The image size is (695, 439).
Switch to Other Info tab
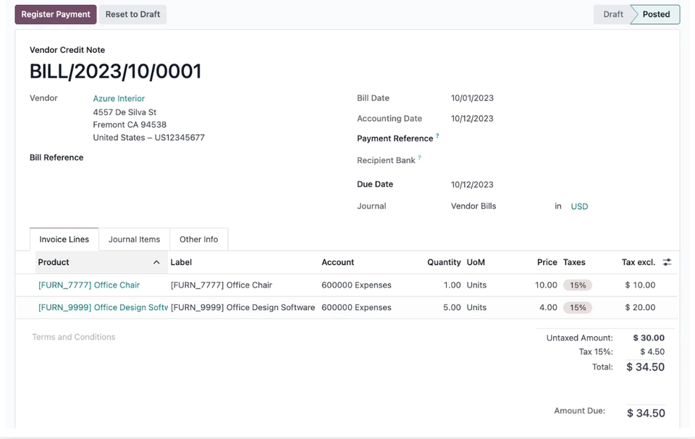point(198,240)
